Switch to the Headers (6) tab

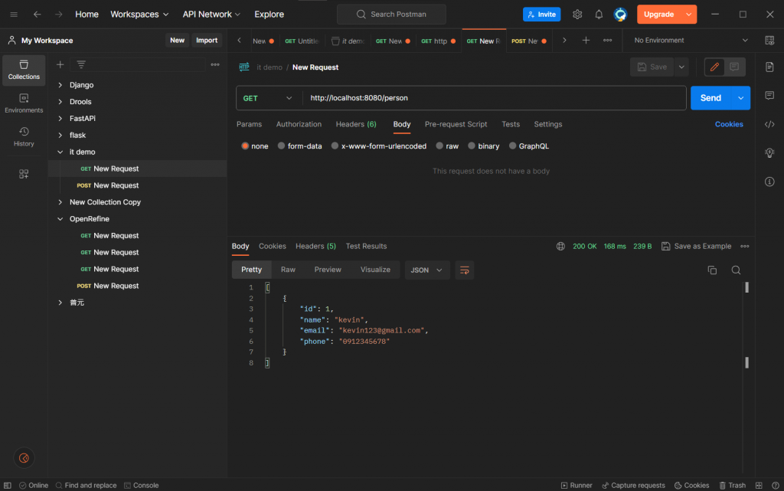[x=356, y=124]
